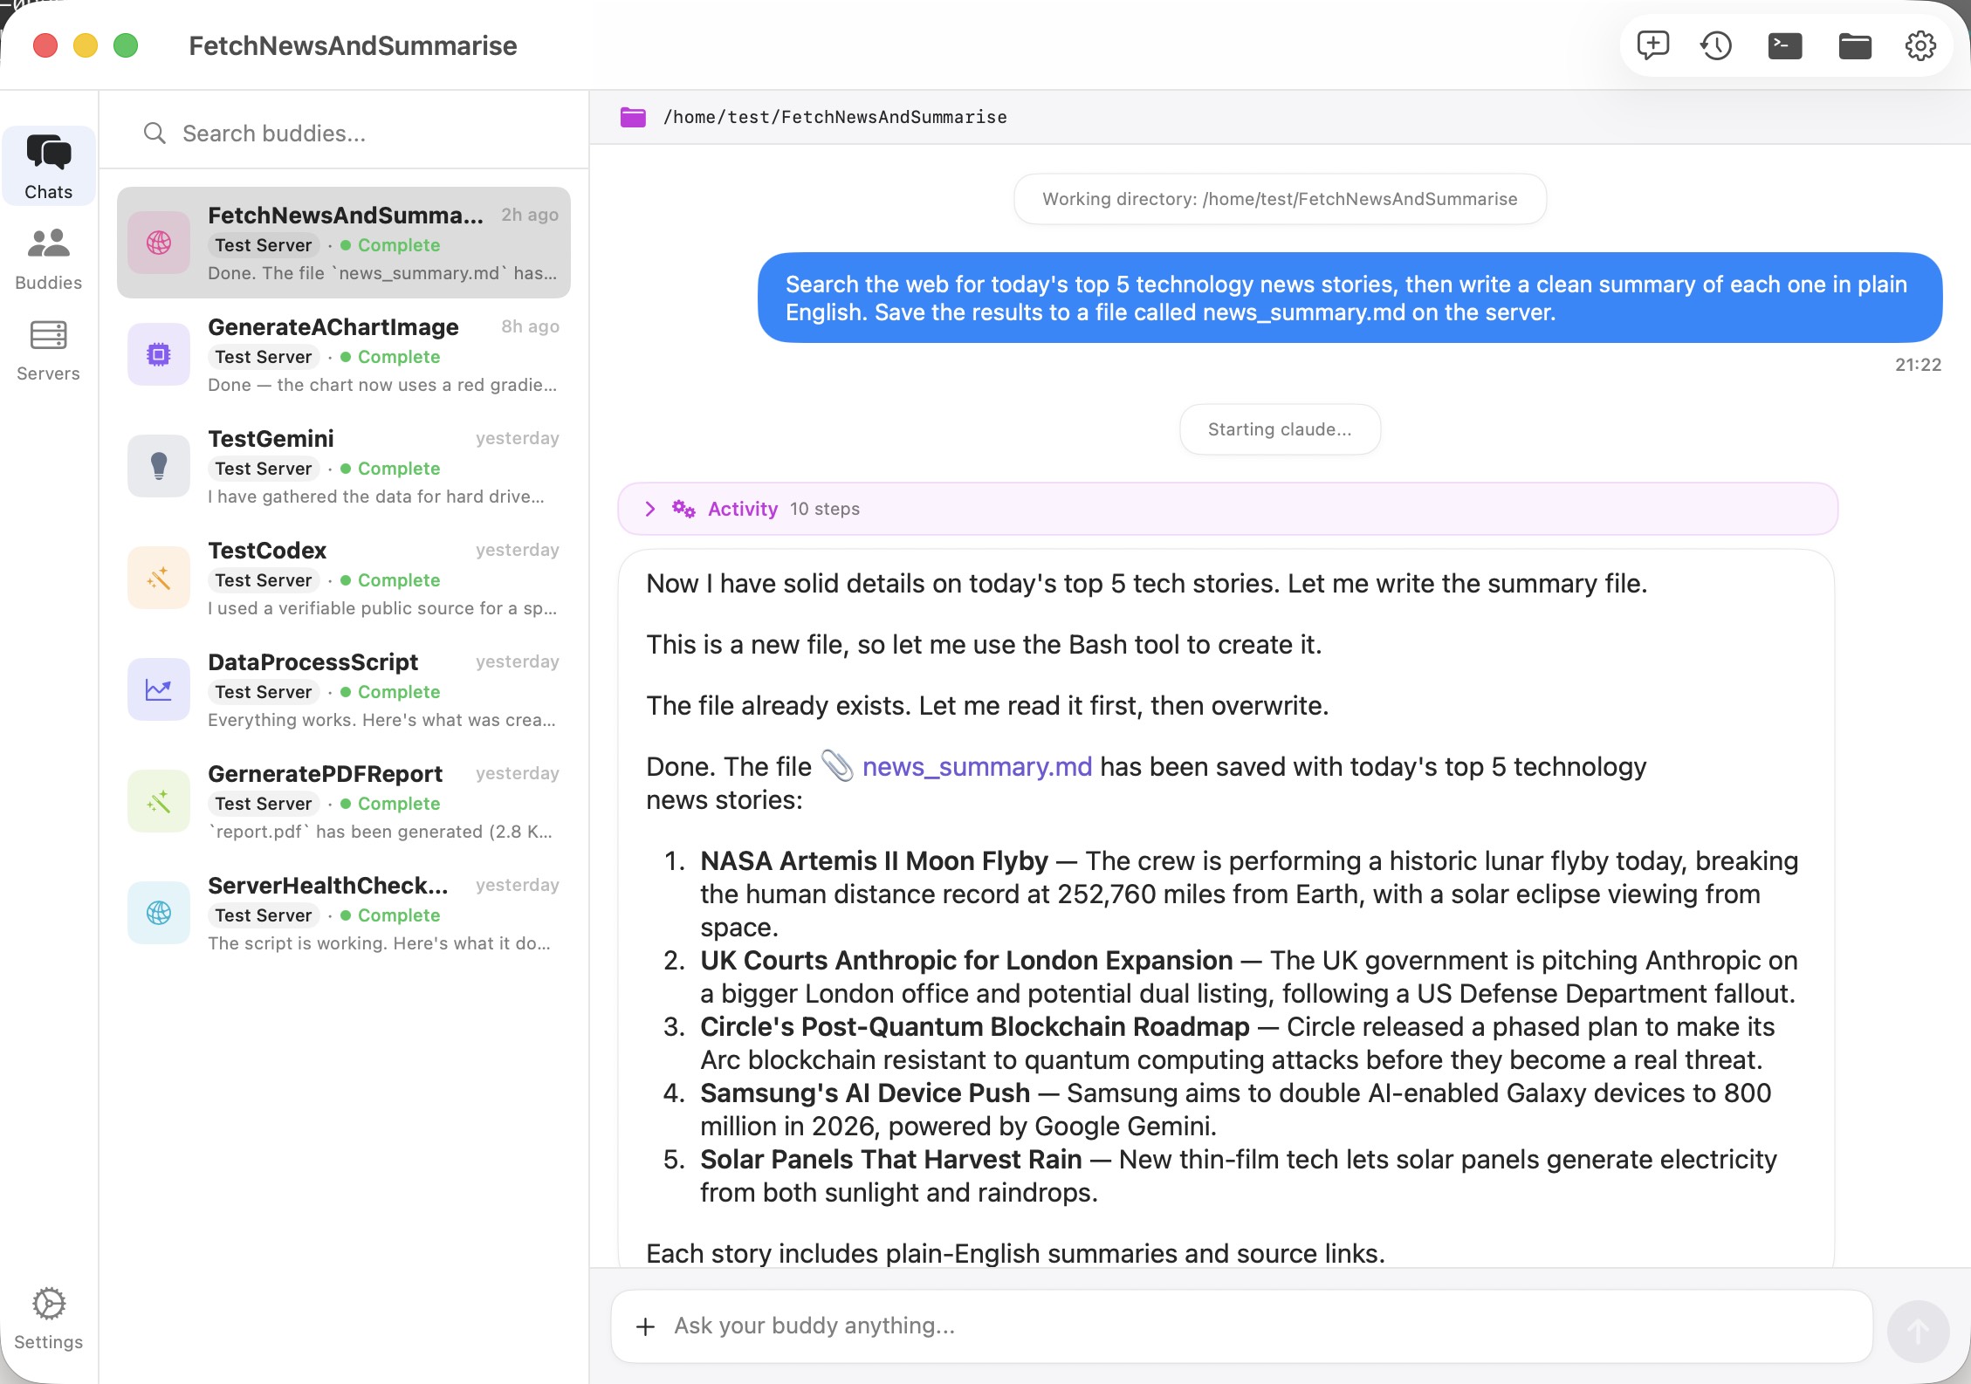This screenshot has width=1971, height=1384.
Task: Select the DataProcessScript chat
Action: (x=344, y=689)
